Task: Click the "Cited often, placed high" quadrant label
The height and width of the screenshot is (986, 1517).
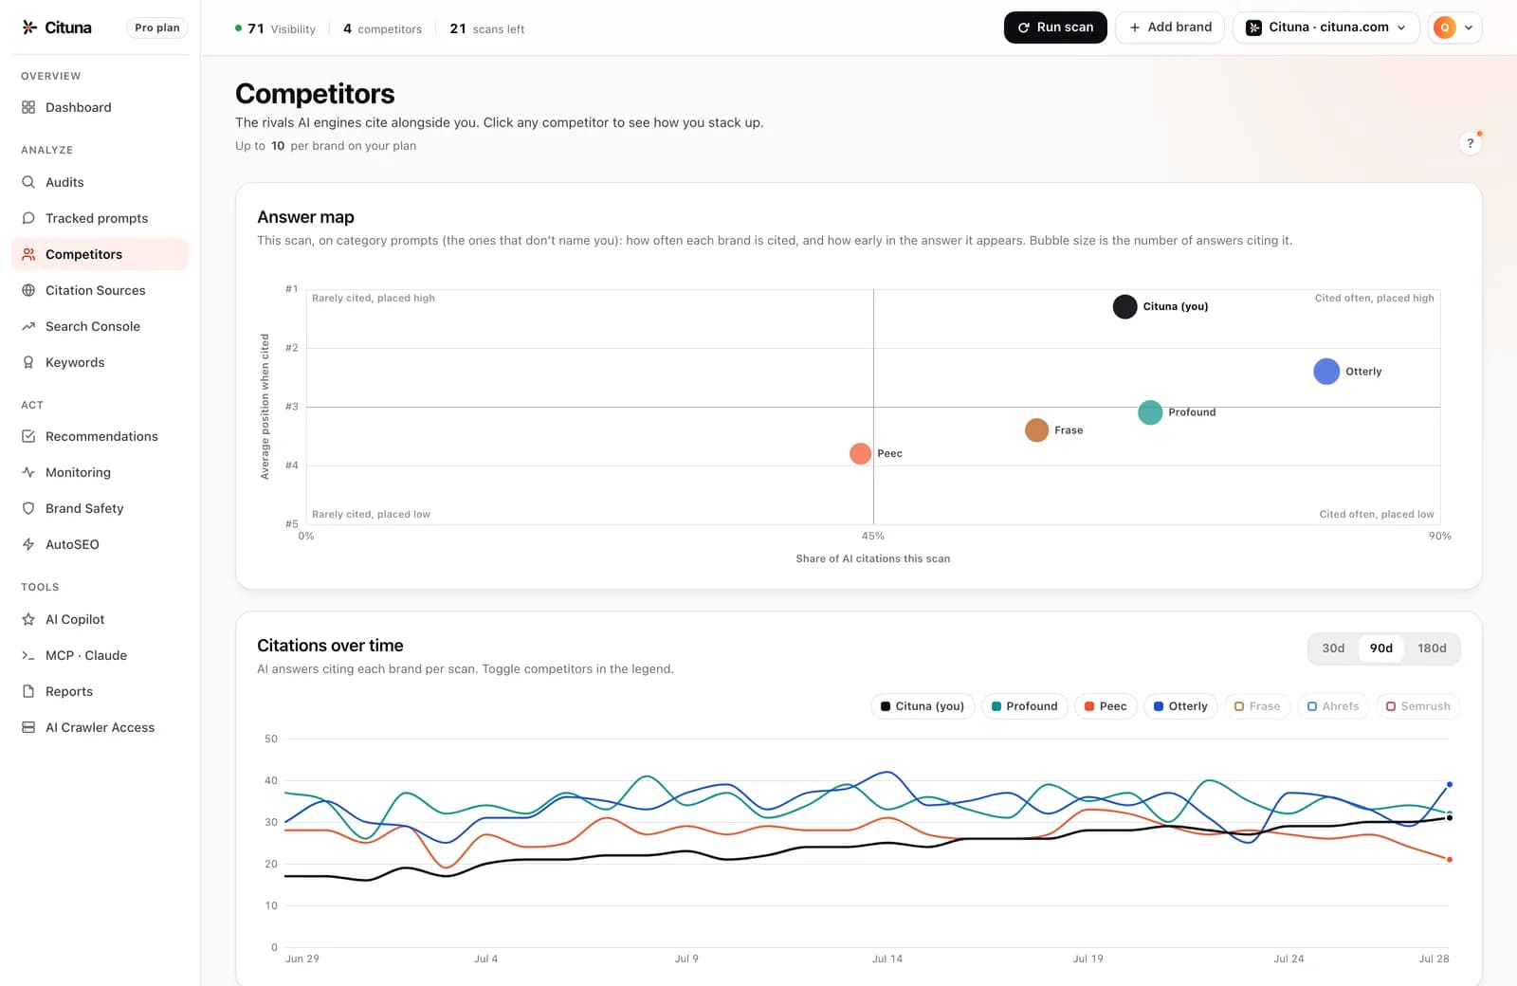Action: point(1374,298)
